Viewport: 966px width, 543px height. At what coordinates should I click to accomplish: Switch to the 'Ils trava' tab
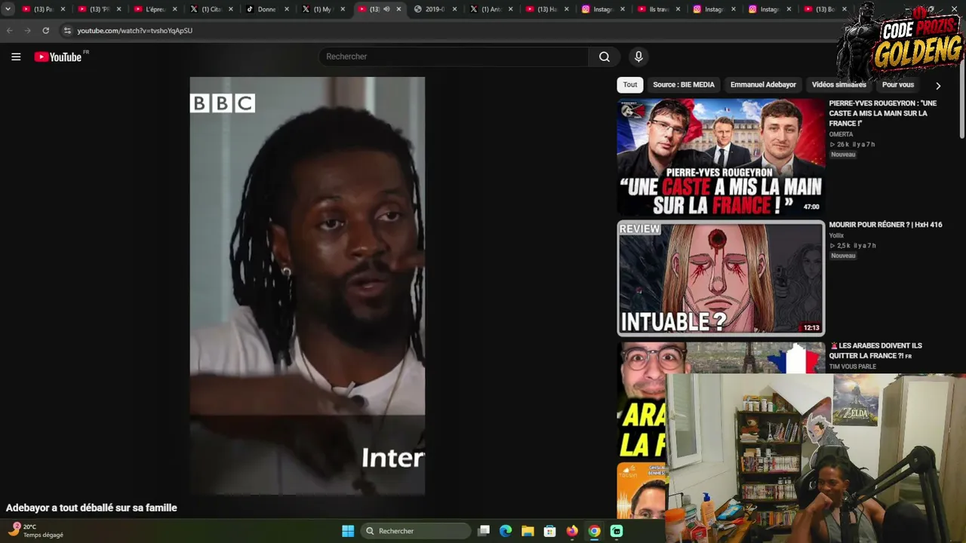click(657, 9)
